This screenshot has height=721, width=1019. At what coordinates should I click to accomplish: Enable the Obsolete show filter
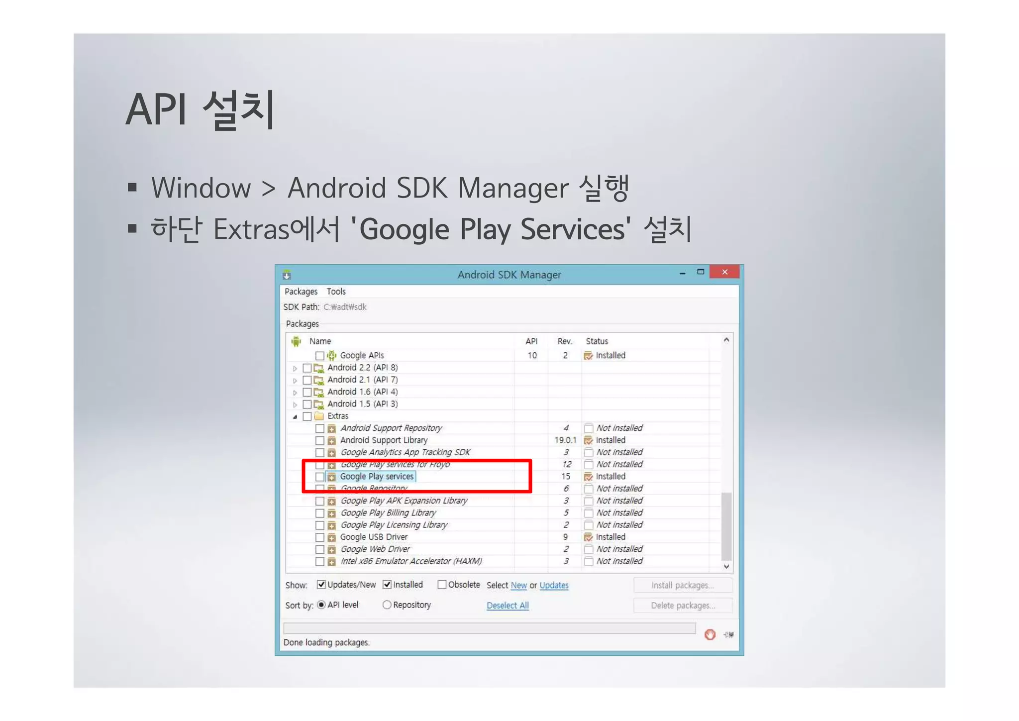(442, 585)
